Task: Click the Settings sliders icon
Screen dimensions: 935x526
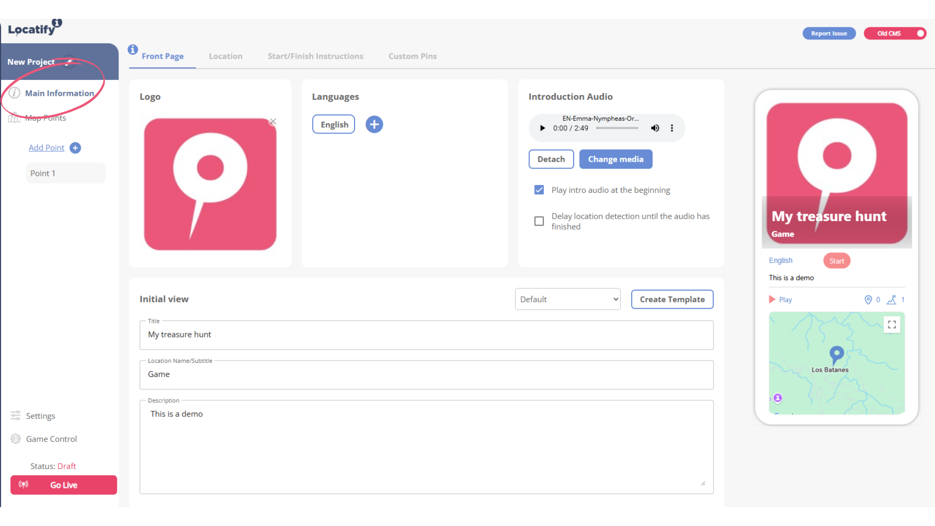Action: point(16,415)
